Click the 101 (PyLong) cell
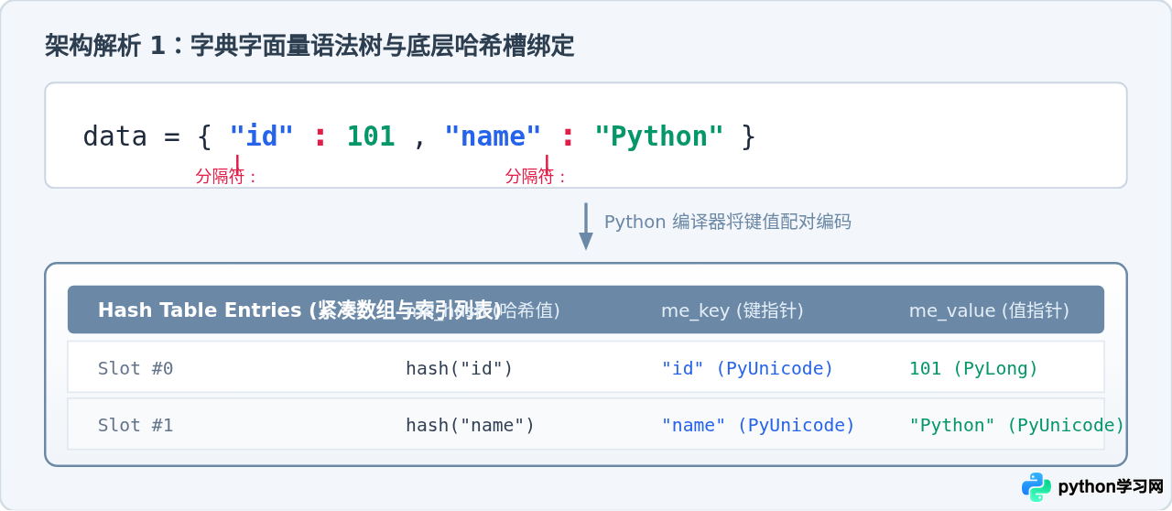The width and height of the screenshot is (1172, 511). pos(974,368)
